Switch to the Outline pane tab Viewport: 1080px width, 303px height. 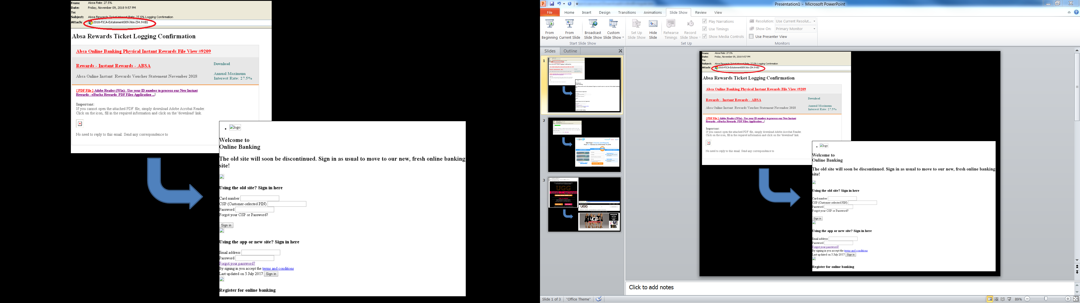pyautogui.click(x=570, y=51)
